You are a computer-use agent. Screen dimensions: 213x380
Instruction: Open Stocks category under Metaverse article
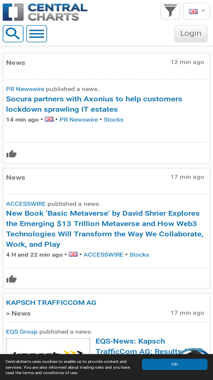click(139, 255)
